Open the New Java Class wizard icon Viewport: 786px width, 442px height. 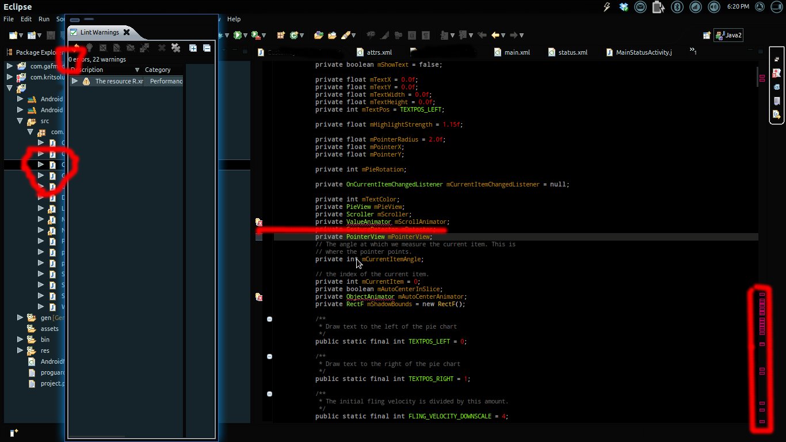[x=295, y=35]
